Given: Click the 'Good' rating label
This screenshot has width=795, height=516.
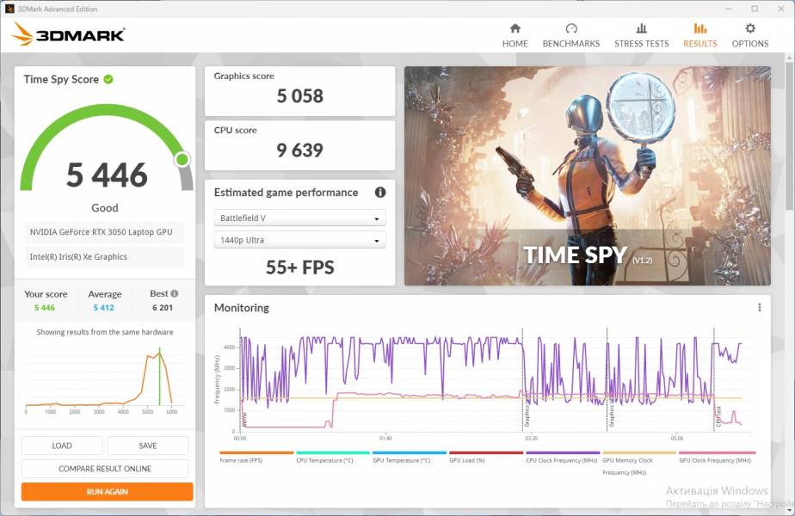Looking at the screenshot, I should (x=105, y=208).
